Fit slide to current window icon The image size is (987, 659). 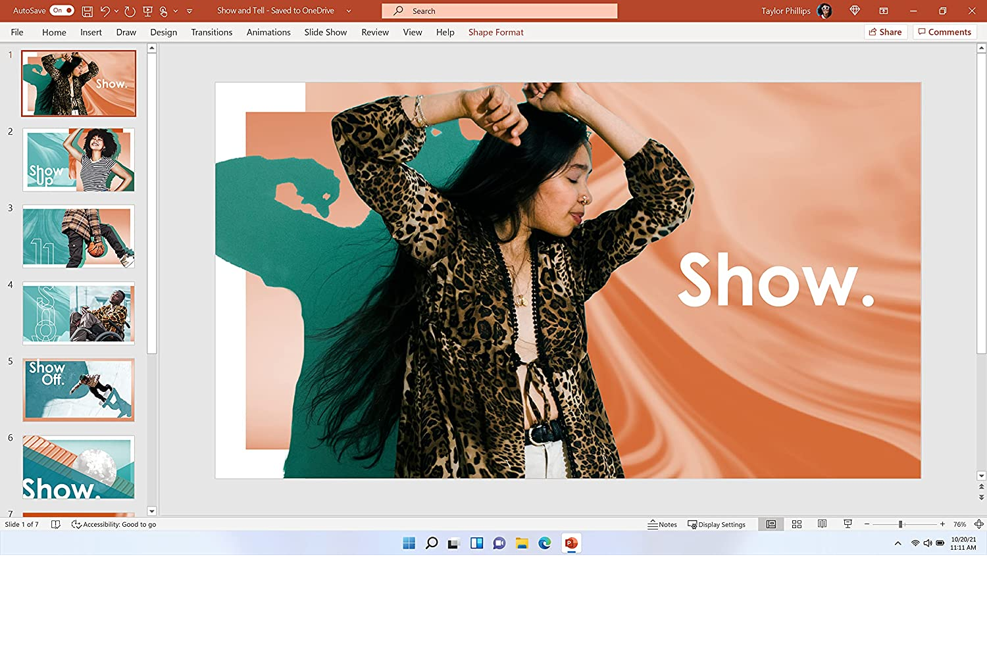tap(978, 524)
